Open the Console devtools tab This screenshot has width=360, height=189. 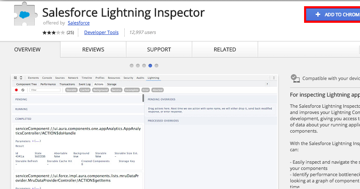47,78
